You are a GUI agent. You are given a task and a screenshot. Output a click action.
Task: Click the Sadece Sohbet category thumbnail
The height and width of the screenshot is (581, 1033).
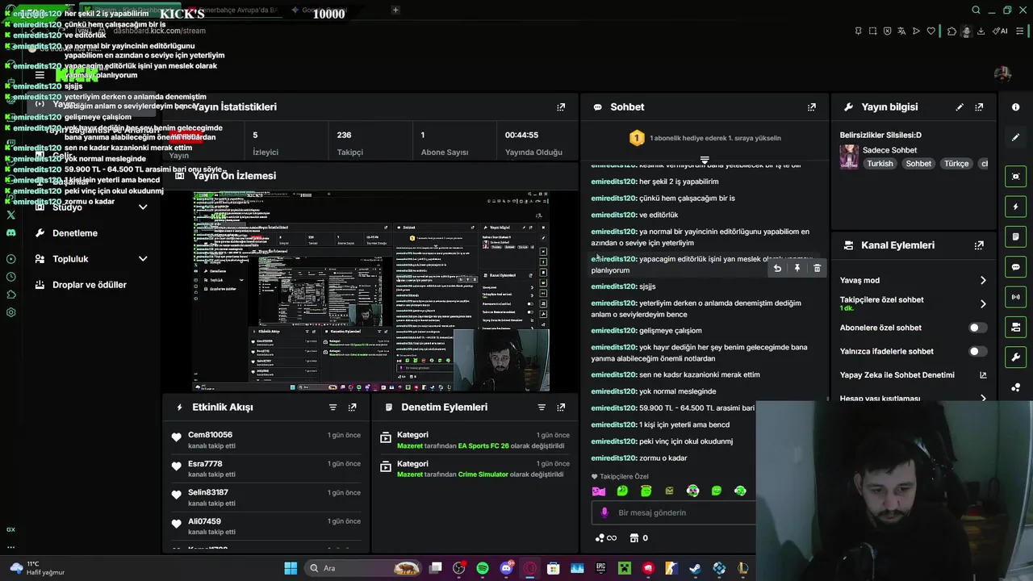click(x=849, y=156)
